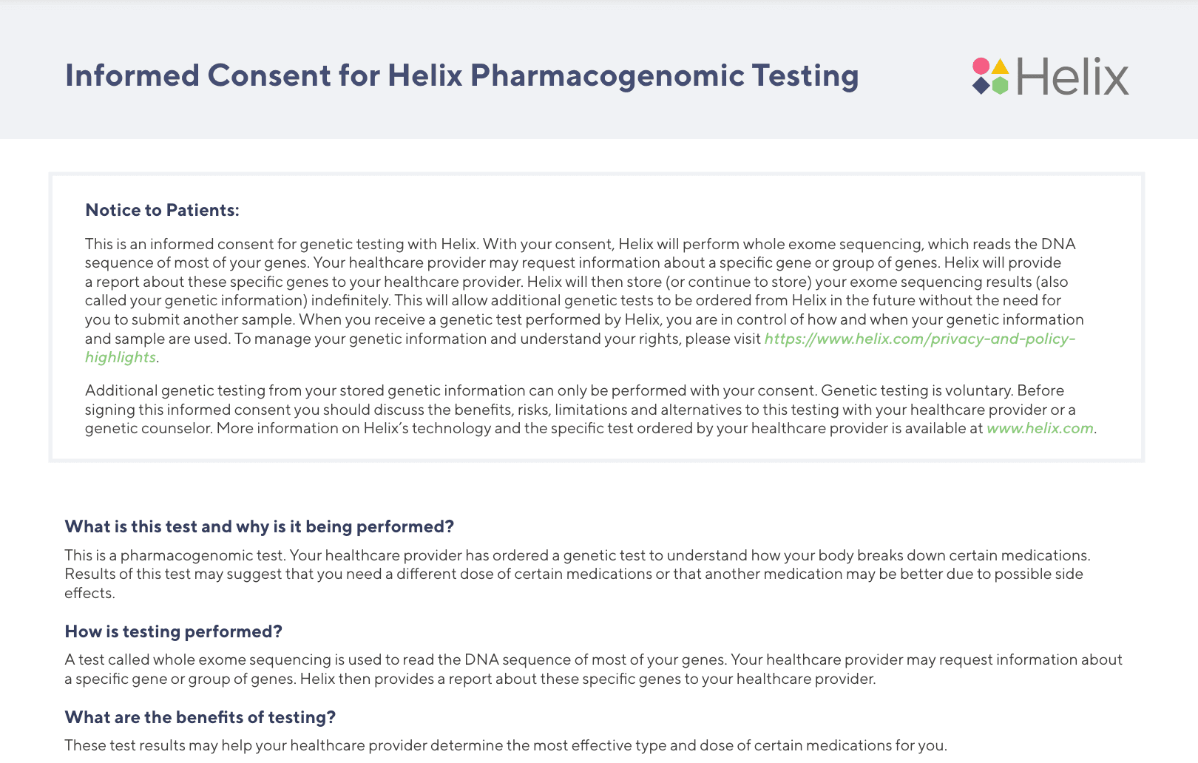Viewport: 1198px width, 763px height.
Task: Click "What is this test" heading
Action: point(259,526)
